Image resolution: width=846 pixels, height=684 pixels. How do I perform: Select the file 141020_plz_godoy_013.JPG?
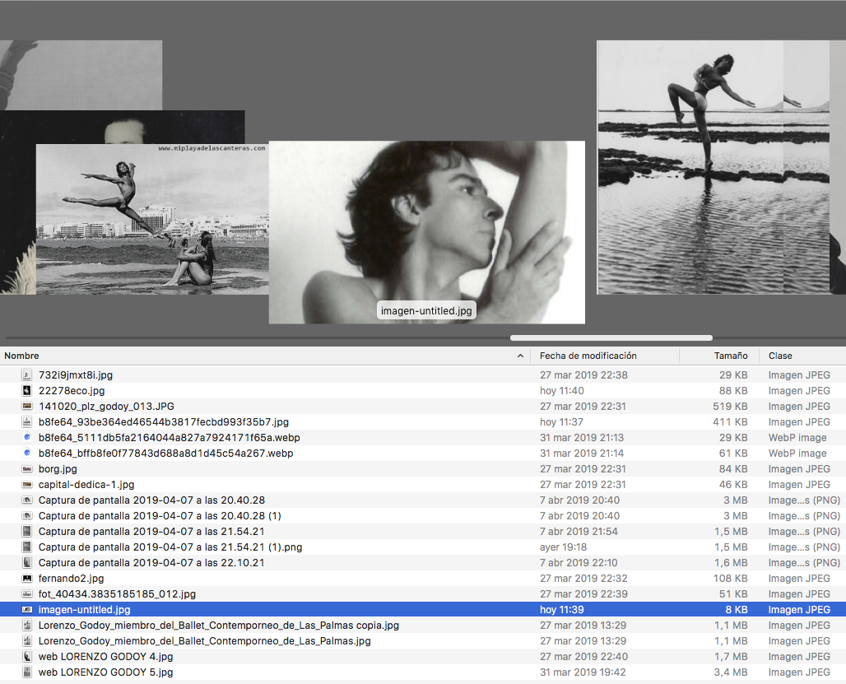click(106, 407)
